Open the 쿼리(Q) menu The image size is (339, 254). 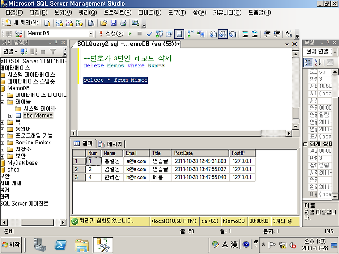point(88,13)
